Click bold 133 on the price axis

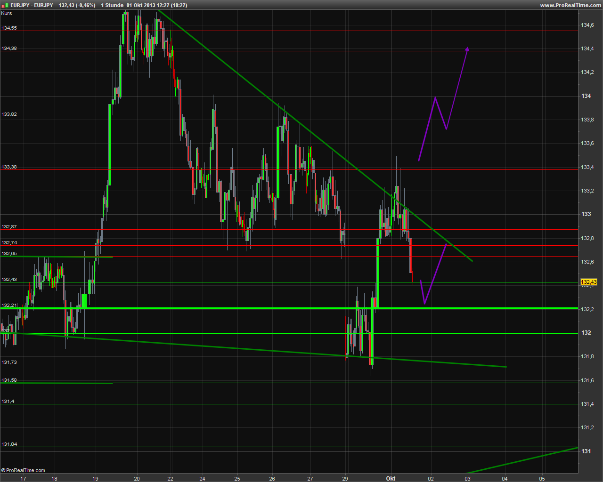coord(586,214)
